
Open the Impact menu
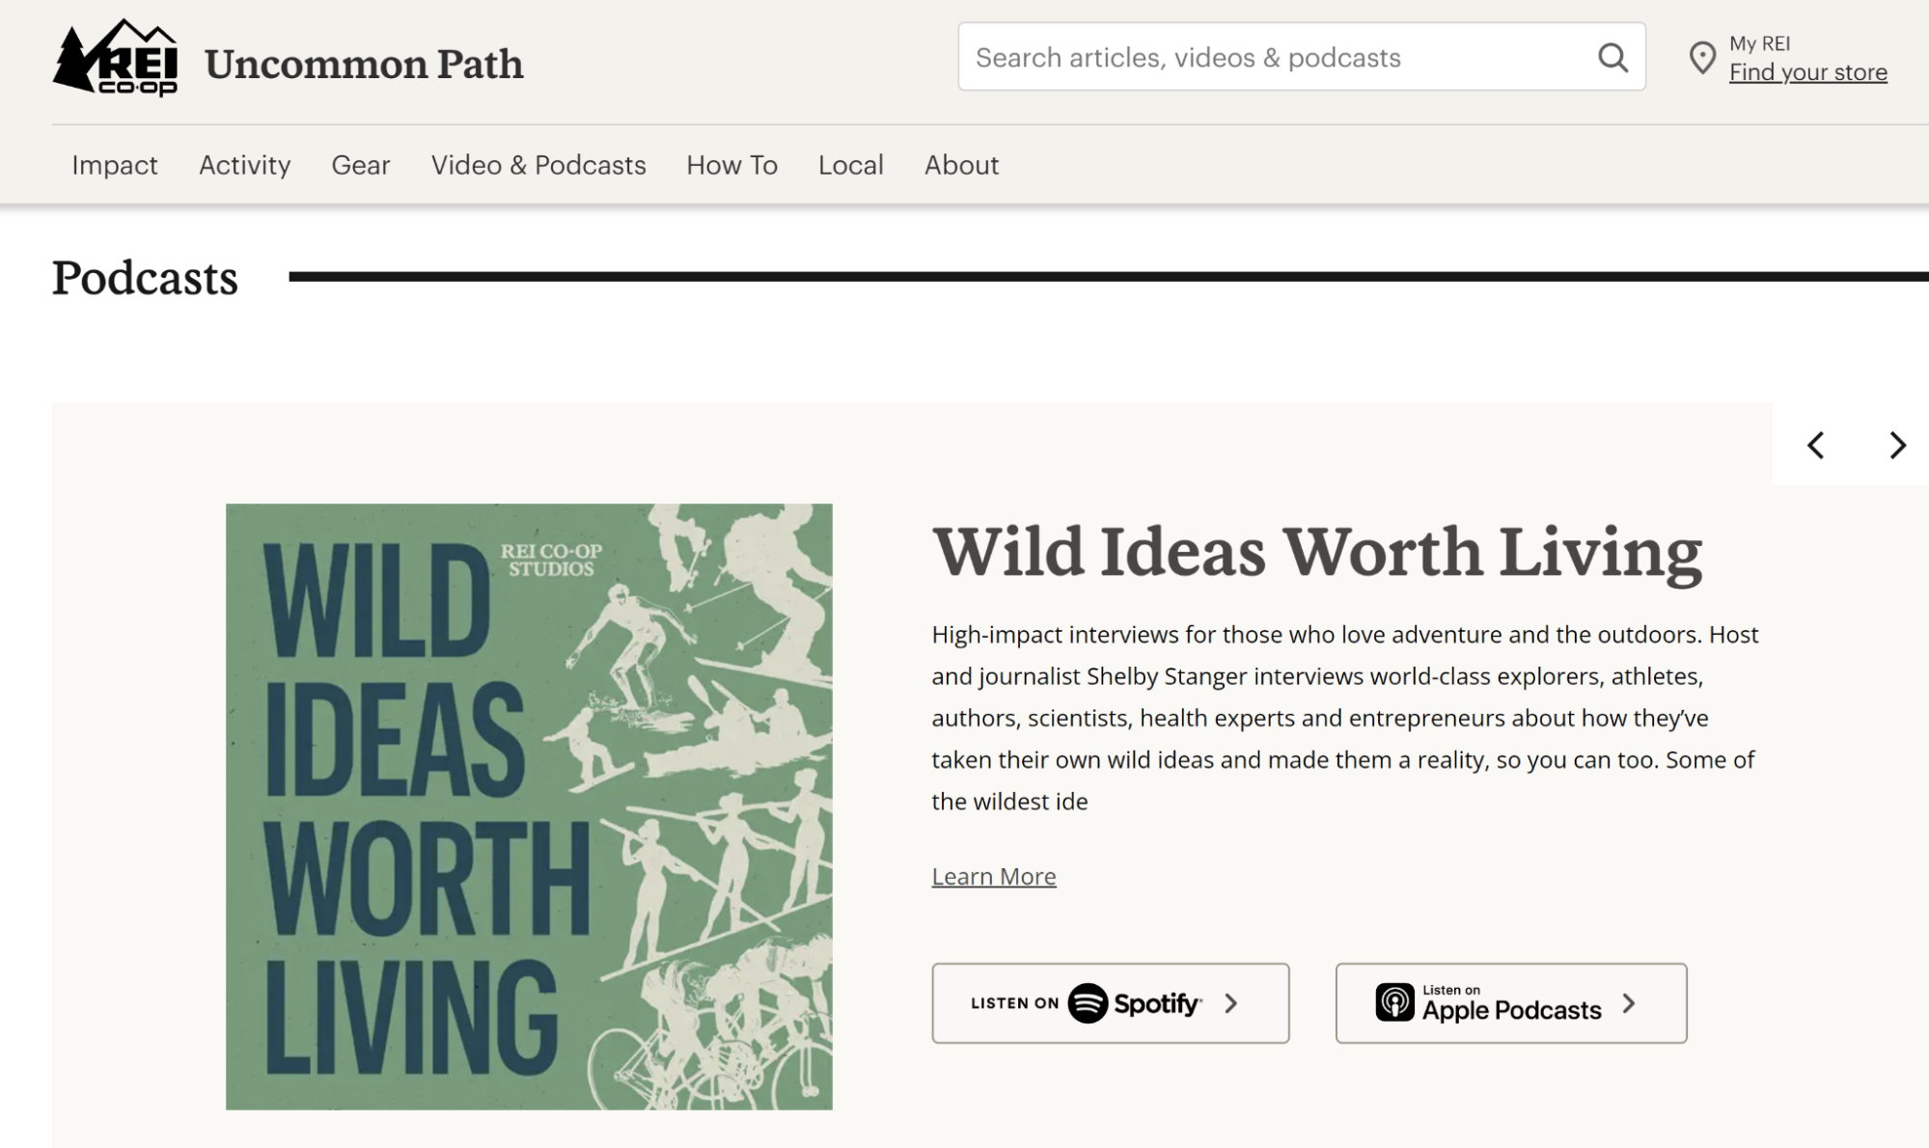(114, 165)
